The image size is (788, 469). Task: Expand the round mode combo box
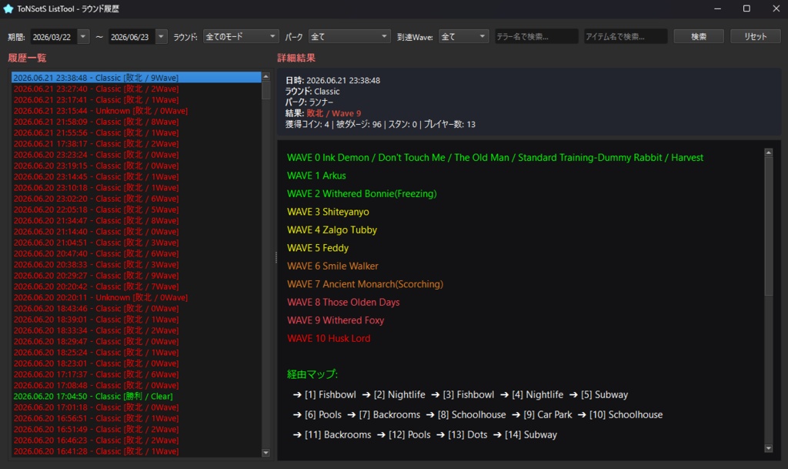pyautogui.click(x=241, y=36)
